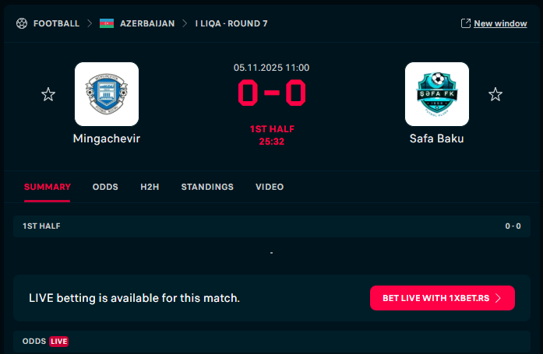
Task: Favorite Mingachevir with the star icon
Action: [48, 94]
